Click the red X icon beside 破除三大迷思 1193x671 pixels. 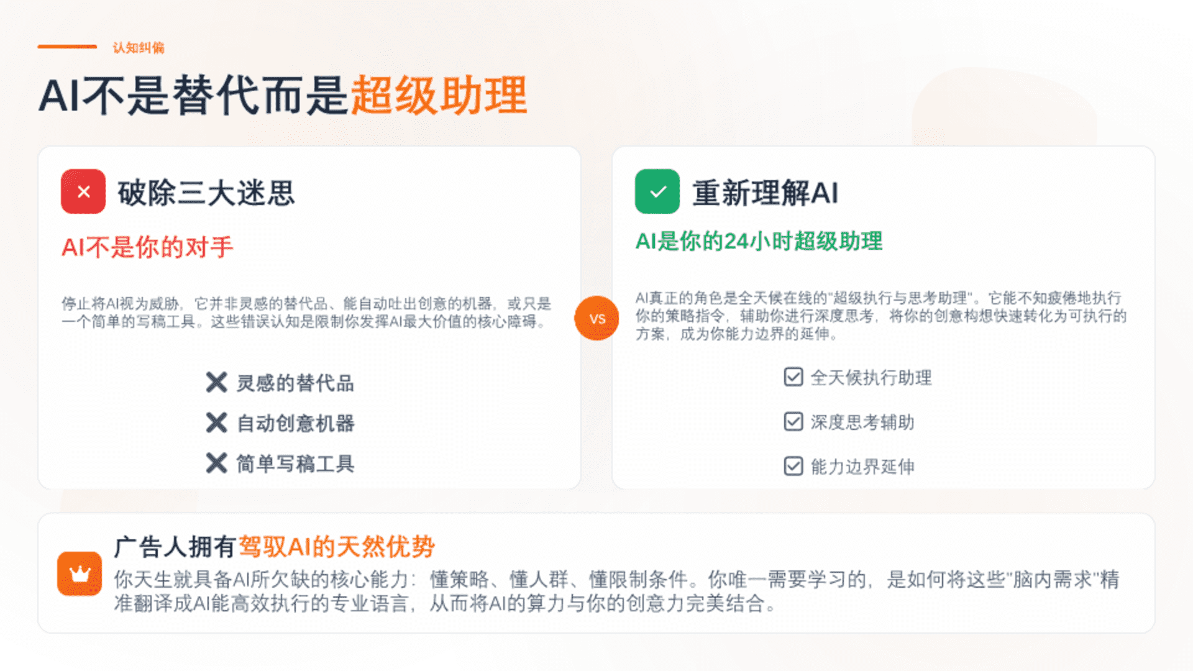click(83, 192)
